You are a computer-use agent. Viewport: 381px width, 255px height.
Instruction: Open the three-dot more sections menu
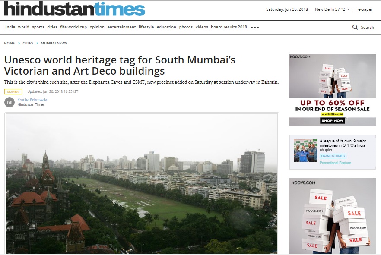(255, 28)
